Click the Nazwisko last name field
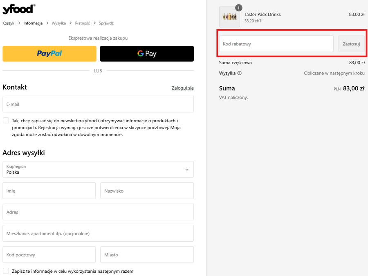Image resolution: width=368 pixels, height=276 pixels. click(x=147, y=191)
